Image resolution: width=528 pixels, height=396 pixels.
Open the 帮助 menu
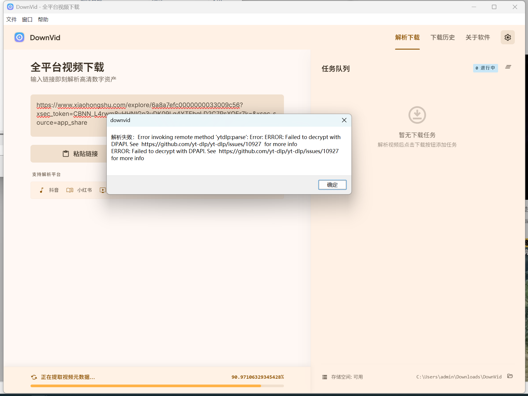pyautogui.click(x=43, y=19)
